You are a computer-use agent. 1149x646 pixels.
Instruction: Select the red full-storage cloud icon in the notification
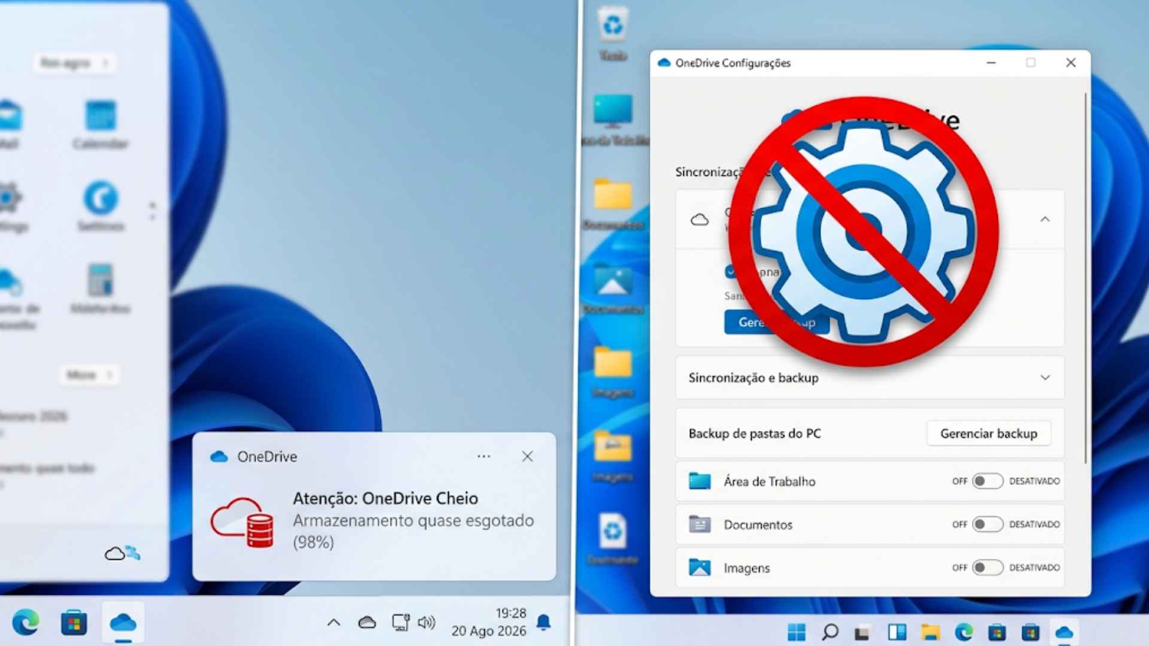(x=242, y=522)
